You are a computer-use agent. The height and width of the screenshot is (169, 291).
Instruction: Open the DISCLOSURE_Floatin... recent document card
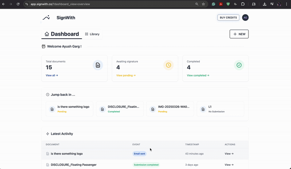[x=120, y=109]
